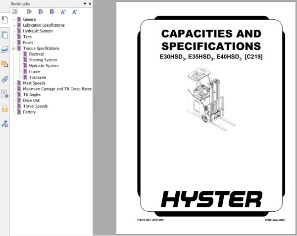Jump to the Battery bookmark
The width and height of the screenshot is (297, 236).
pyautogui.click(x=29, y=112)
